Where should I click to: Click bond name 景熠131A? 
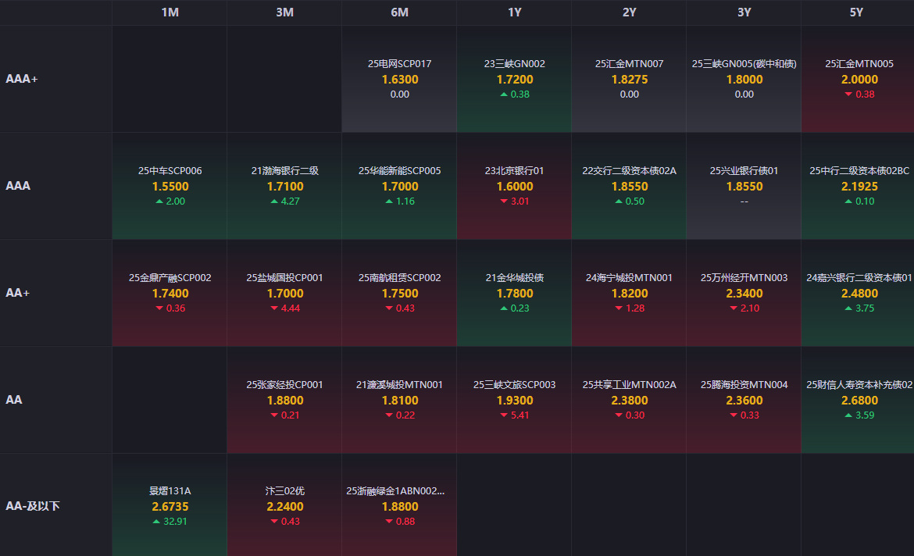click(170, 491)
